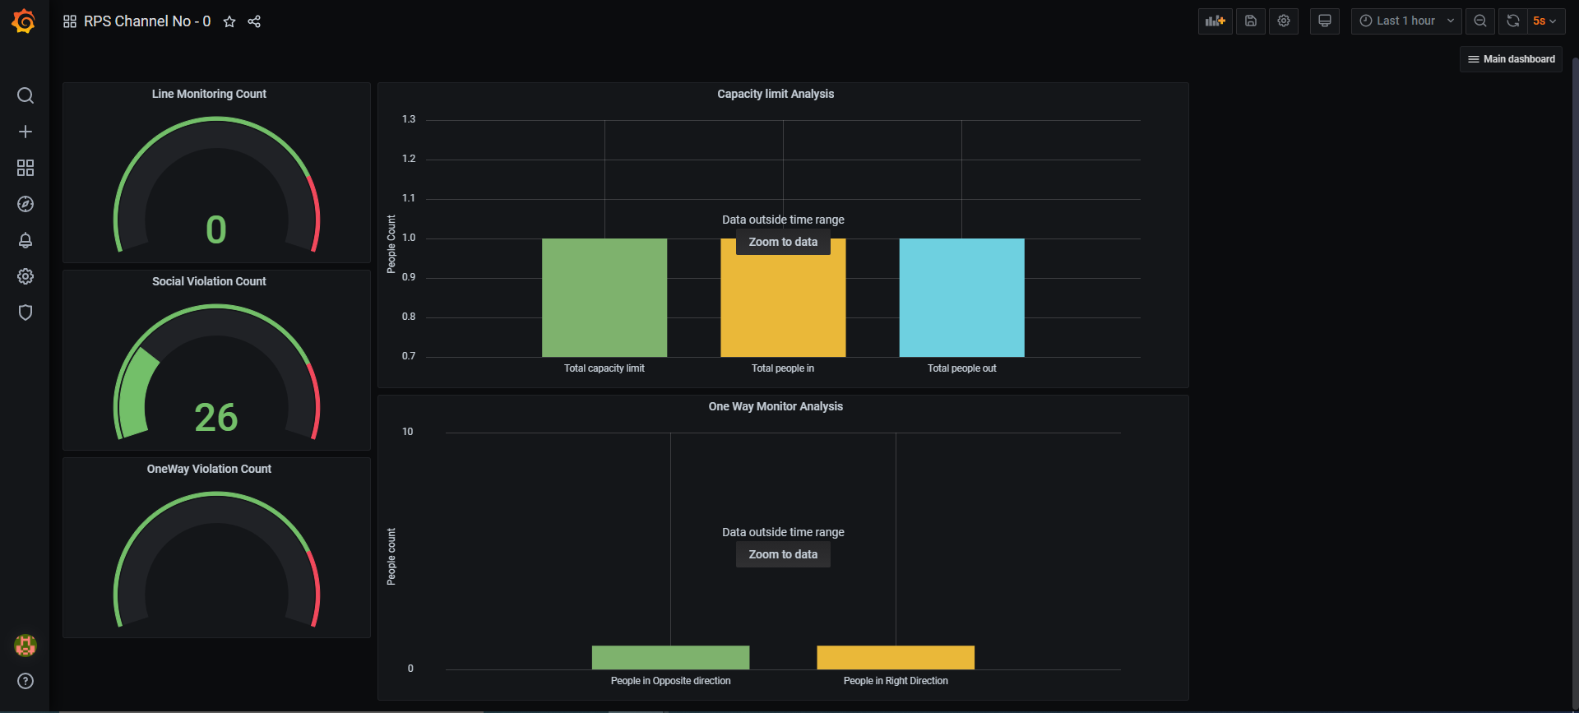This screenshot has width=1579, height=713.
Task: Open the Last 1 hour time picker
Action: [1406, 21]
